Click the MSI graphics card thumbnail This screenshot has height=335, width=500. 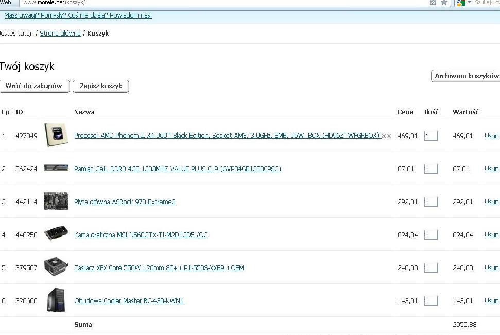[x=56, y=233]
